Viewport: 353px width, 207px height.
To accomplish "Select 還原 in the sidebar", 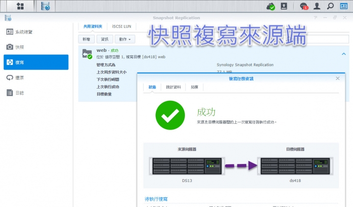I will point(36,78).
